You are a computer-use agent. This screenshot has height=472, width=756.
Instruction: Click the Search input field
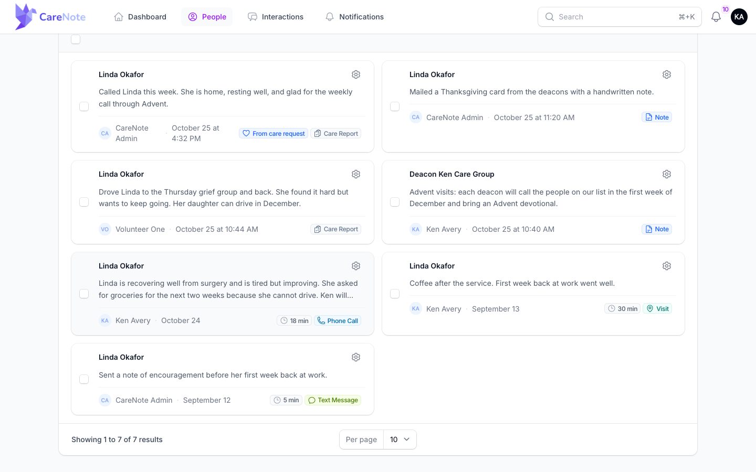(619, 17)
